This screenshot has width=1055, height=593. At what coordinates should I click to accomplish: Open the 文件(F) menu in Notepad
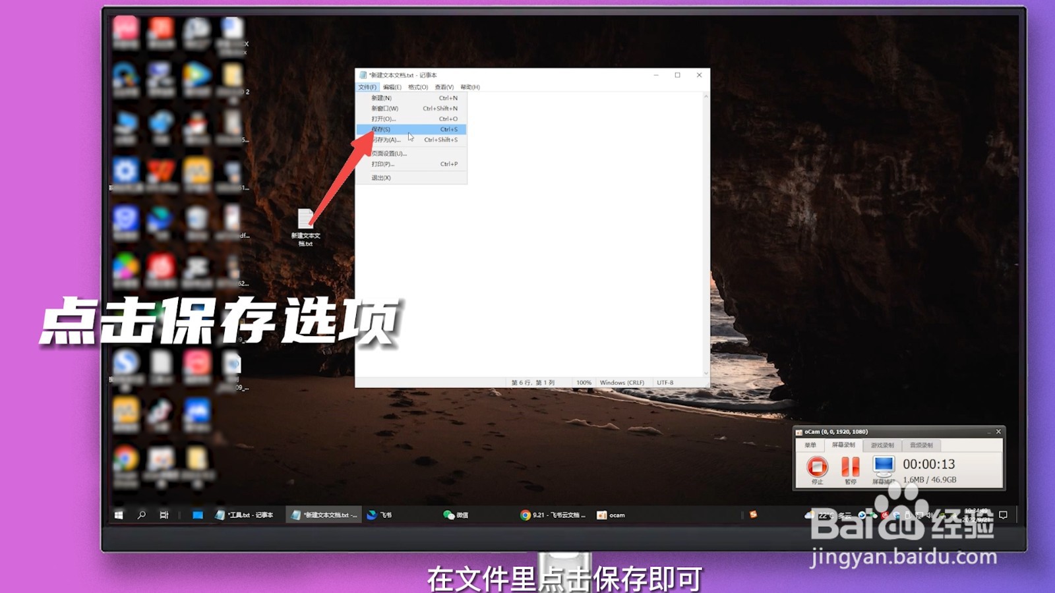point(367,87)
